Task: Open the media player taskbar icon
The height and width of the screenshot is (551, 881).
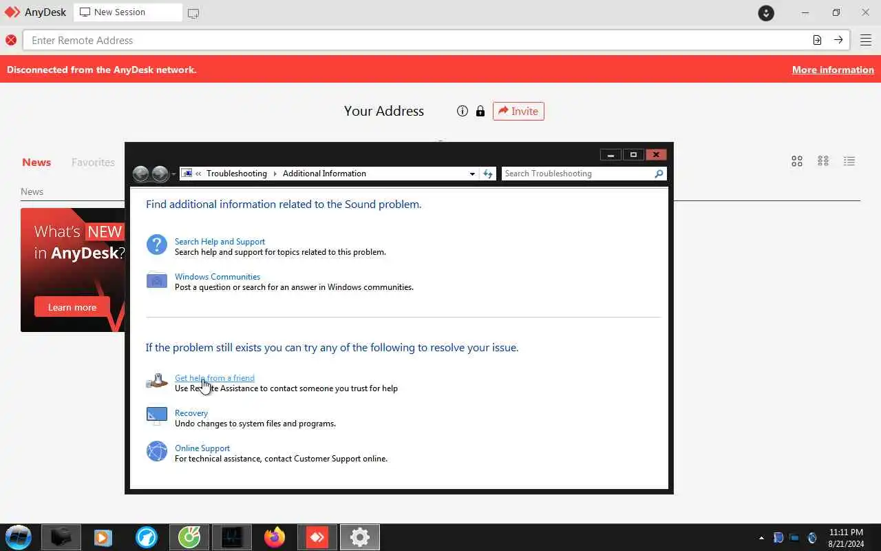Action: 103,537
